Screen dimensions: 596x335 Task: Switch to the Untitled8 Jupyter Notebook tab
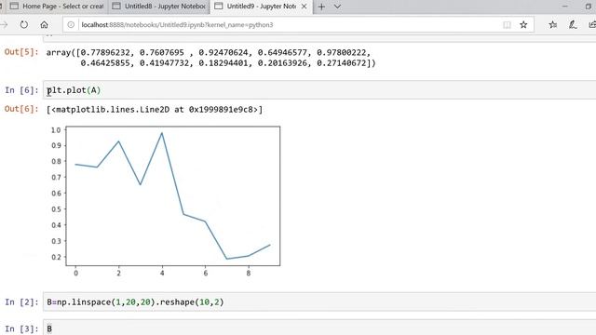[x=159, y=7]
